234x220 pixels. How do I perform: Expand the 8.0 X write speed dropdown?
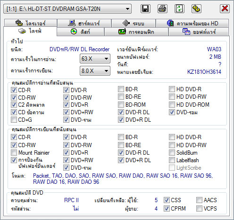pos(95,71)
